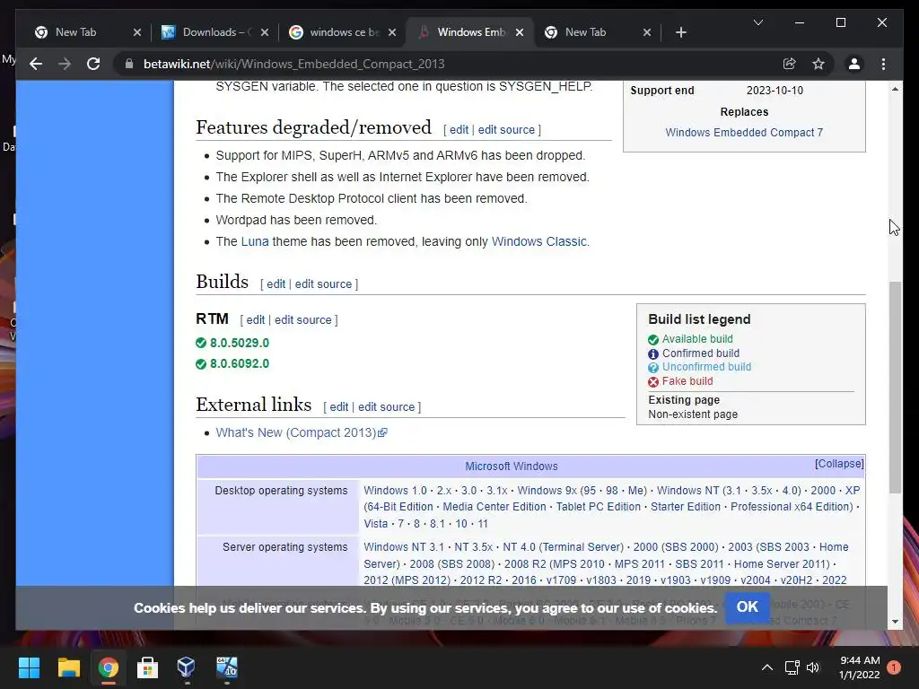The width and height of the screenshot is (919, 689).
Task: Open the v20H2 server link
Action: pyautogui.click(x=796, y=580)
